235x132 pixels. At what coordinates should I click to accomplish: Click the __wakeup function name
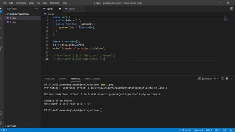pos(84,24)
